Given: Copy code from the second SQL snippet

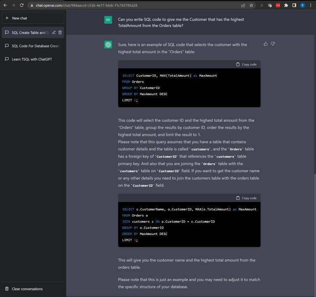Looking at the screenshot, I should point(247,198).
